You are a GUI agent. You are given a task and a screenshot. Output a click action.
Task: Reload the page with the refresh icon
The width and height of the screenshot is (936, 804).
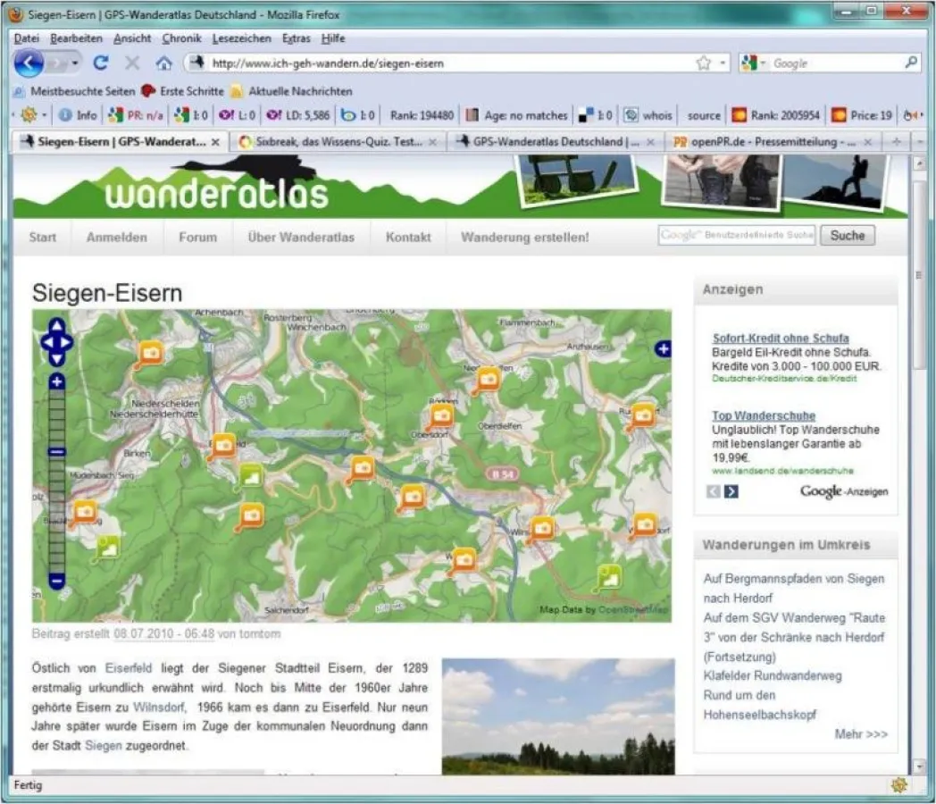point(100,63)
